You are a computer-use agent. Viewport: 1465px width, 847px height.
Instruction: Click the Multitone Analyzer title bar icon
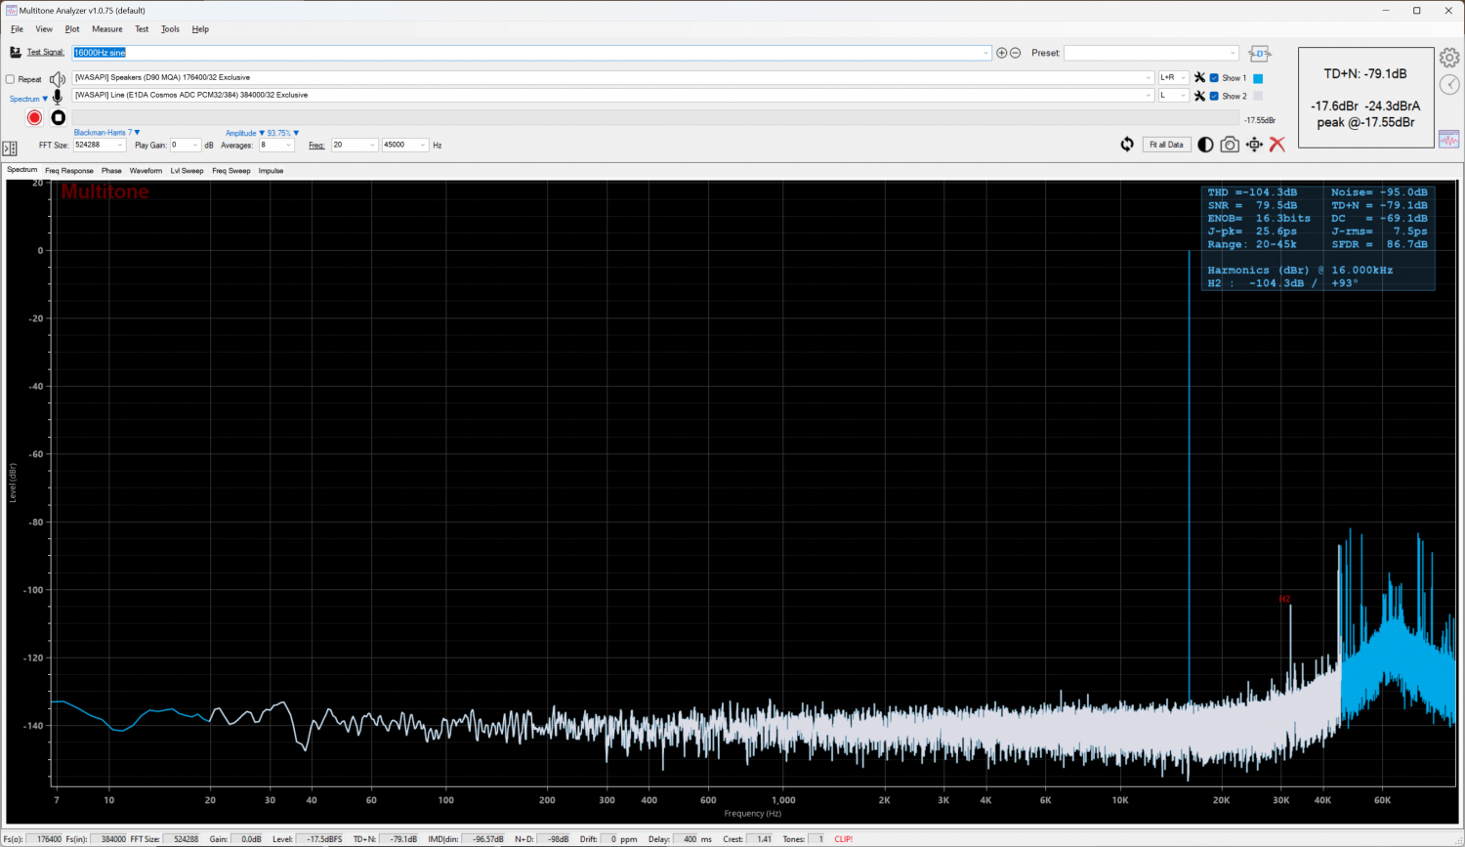(x=11, y=11)
